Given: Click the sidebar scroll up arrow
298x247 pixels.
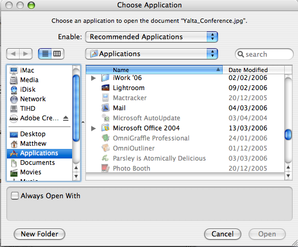Looking at the screenshot, I should pyautogui.click(x=76, y=168).
